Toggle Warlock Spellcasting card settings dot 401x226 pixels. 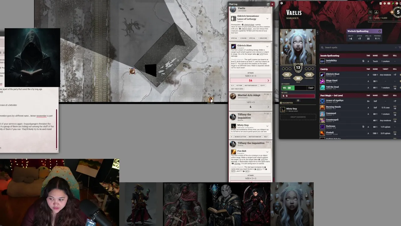380,31
